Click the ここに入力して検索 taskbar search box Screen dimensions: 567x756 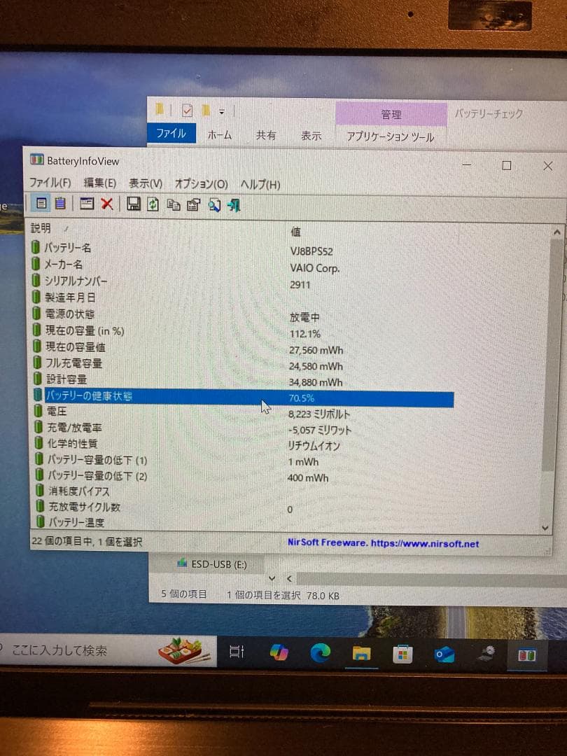click(108, 651)
